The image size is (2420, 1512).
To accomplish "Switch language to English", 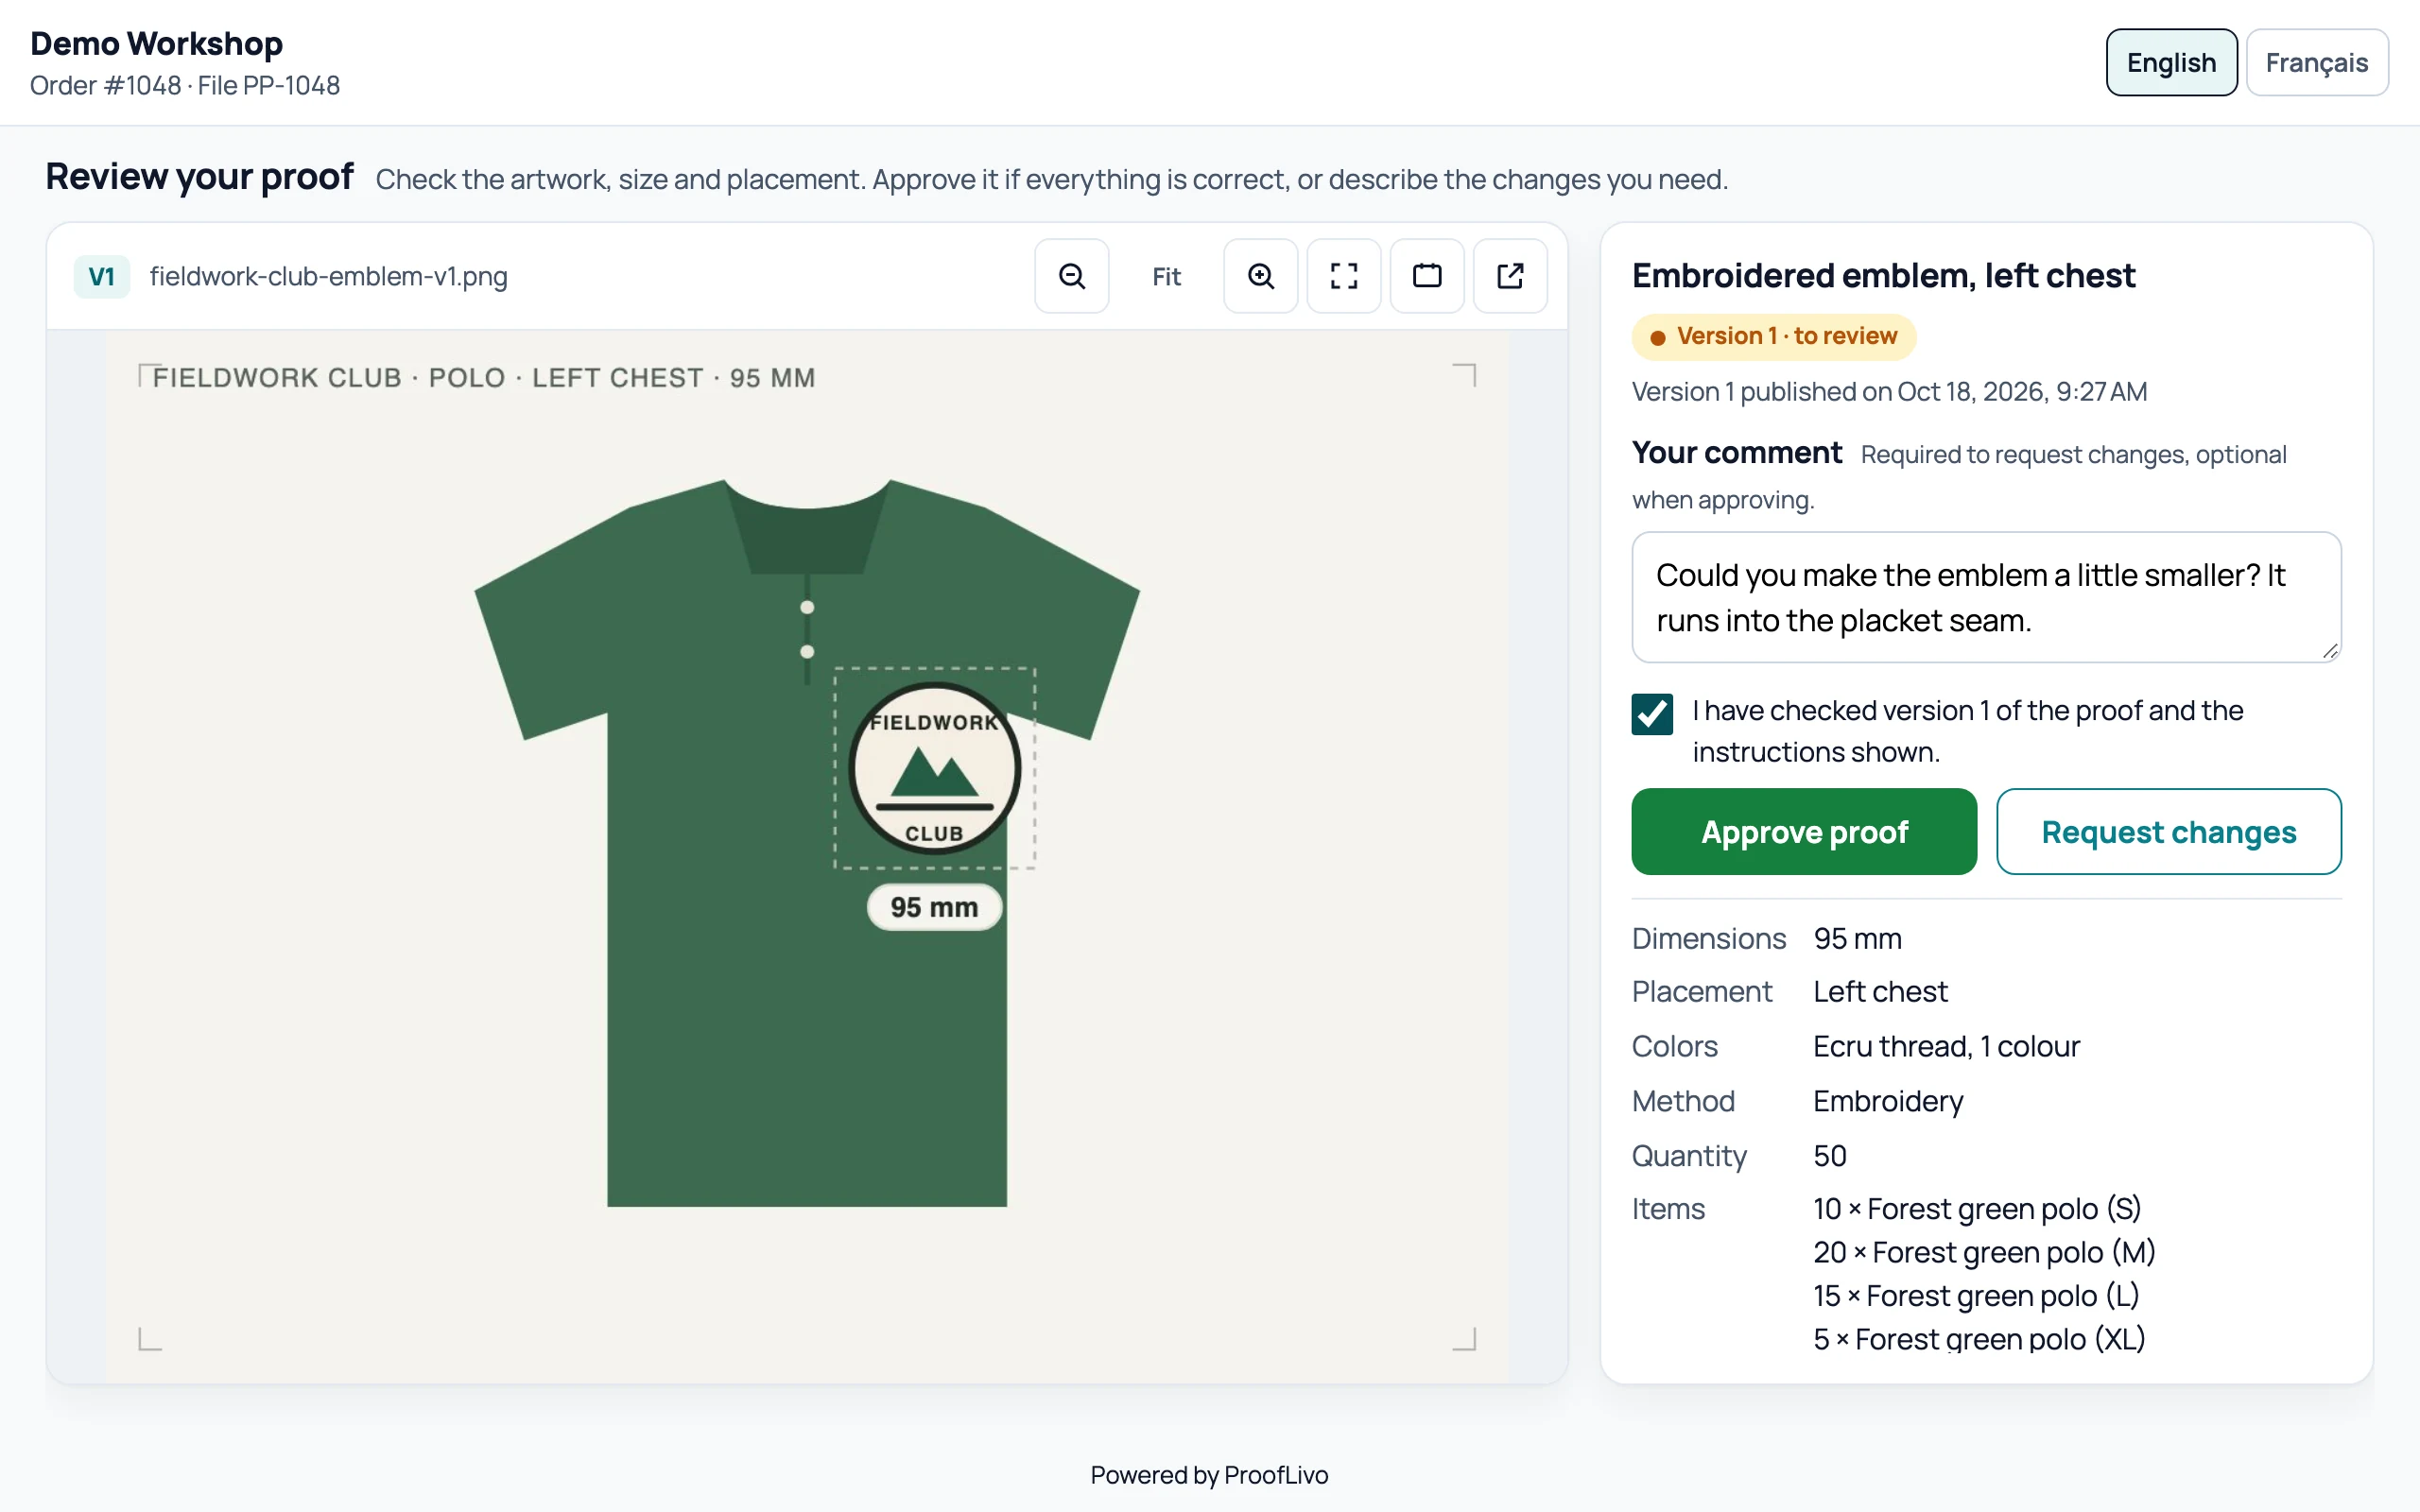I will 2171,62.
